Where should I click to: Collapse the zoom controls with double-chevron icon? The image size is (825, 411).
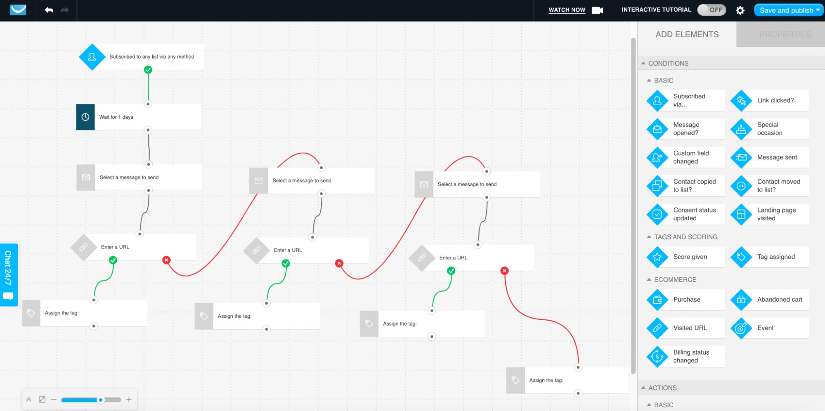pos(29,399)
